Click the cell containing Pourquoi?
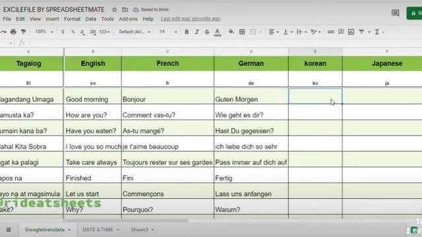Screen dimensions: 422x237 [167, 206]
